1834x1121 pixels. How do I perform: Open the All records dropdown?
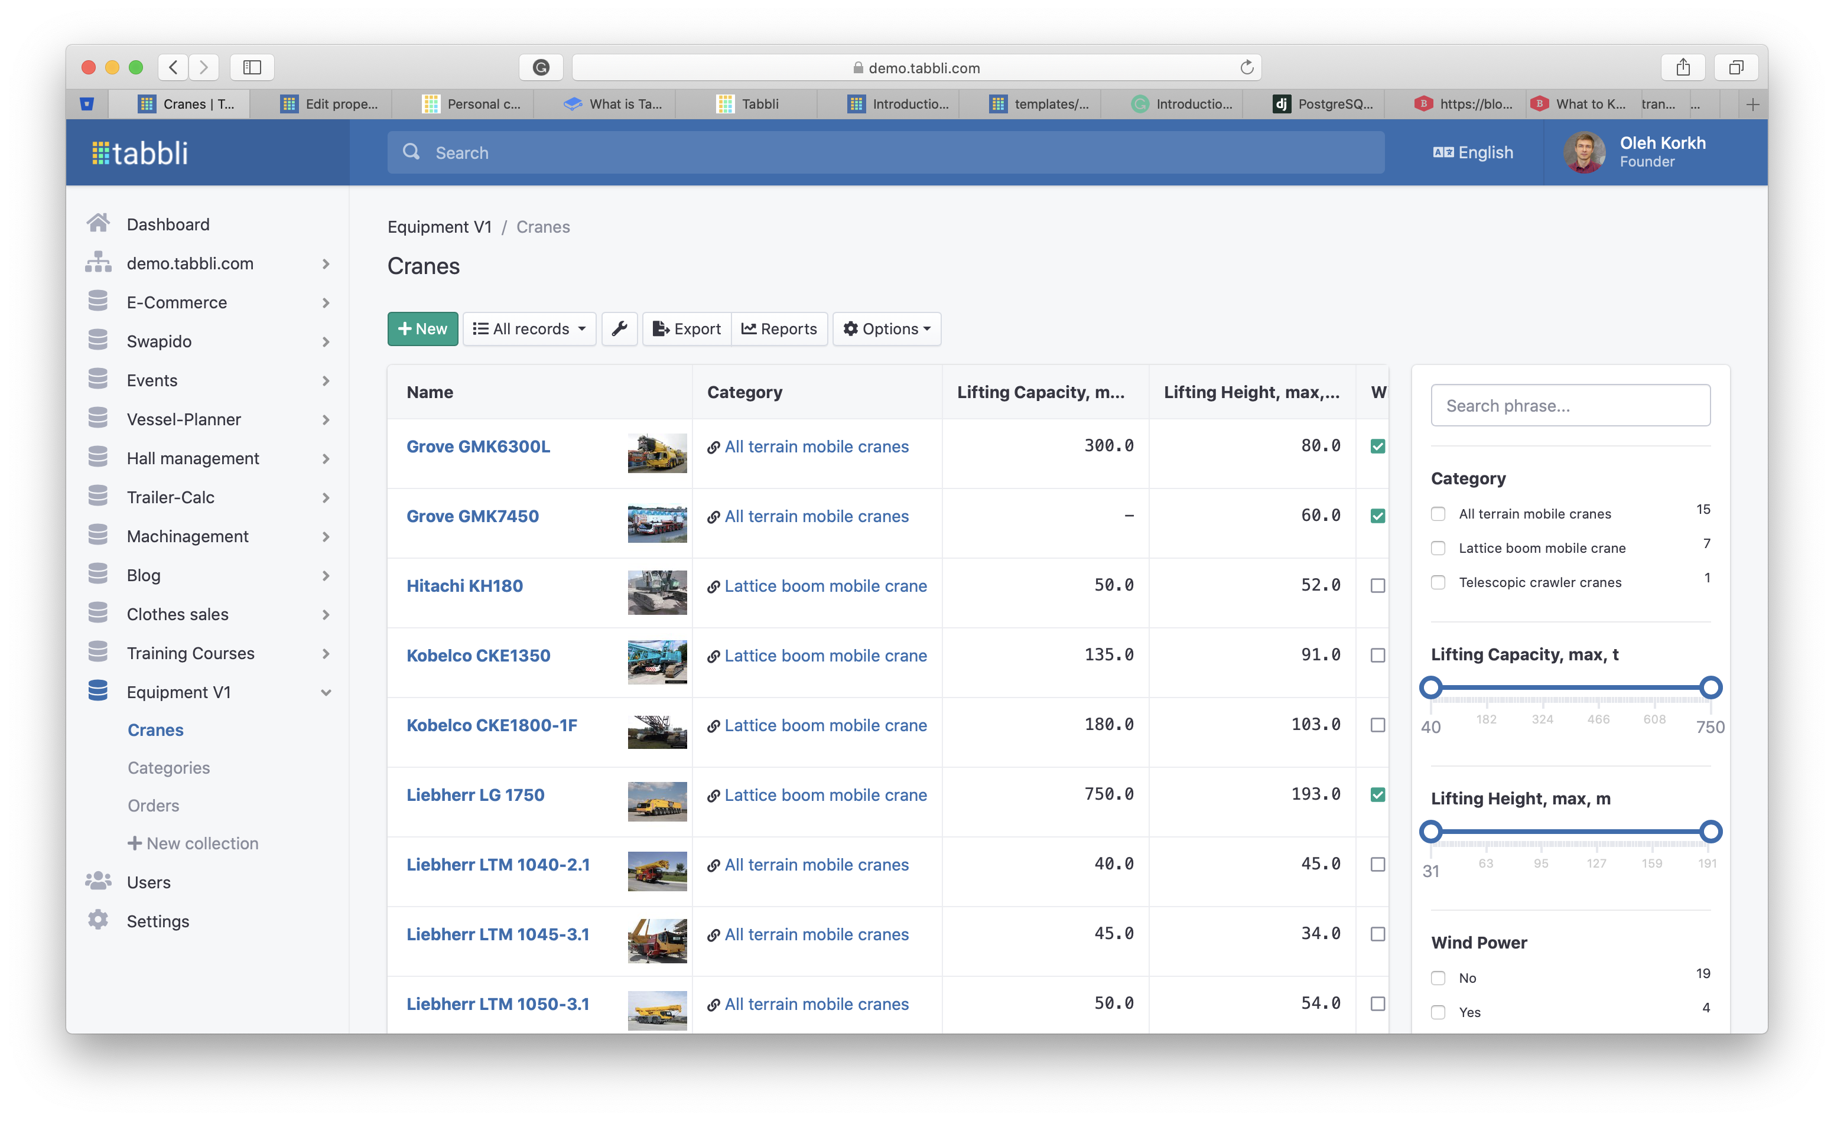529,329
